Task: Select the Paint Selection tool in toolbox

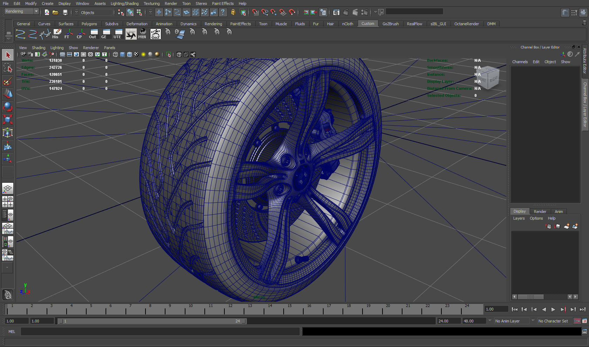Action: pyautogui.click(x=7, y=81)
